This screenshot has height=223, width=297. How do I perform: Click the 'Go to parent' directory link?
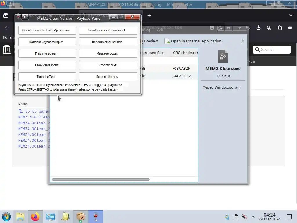coord(34,111)
